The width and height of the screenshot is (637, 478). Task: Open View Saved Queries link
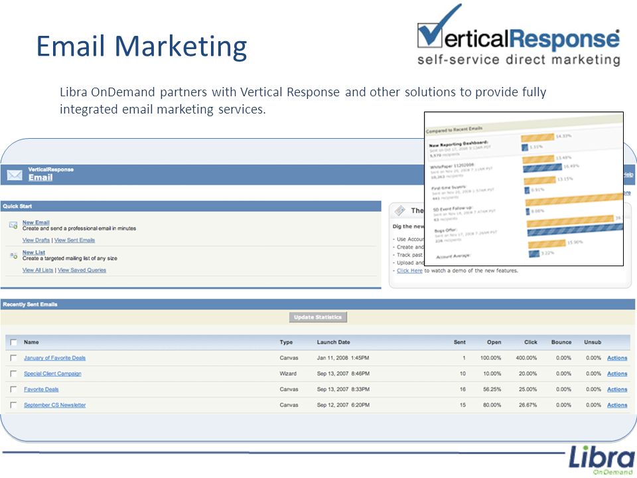tap(82, 270)
